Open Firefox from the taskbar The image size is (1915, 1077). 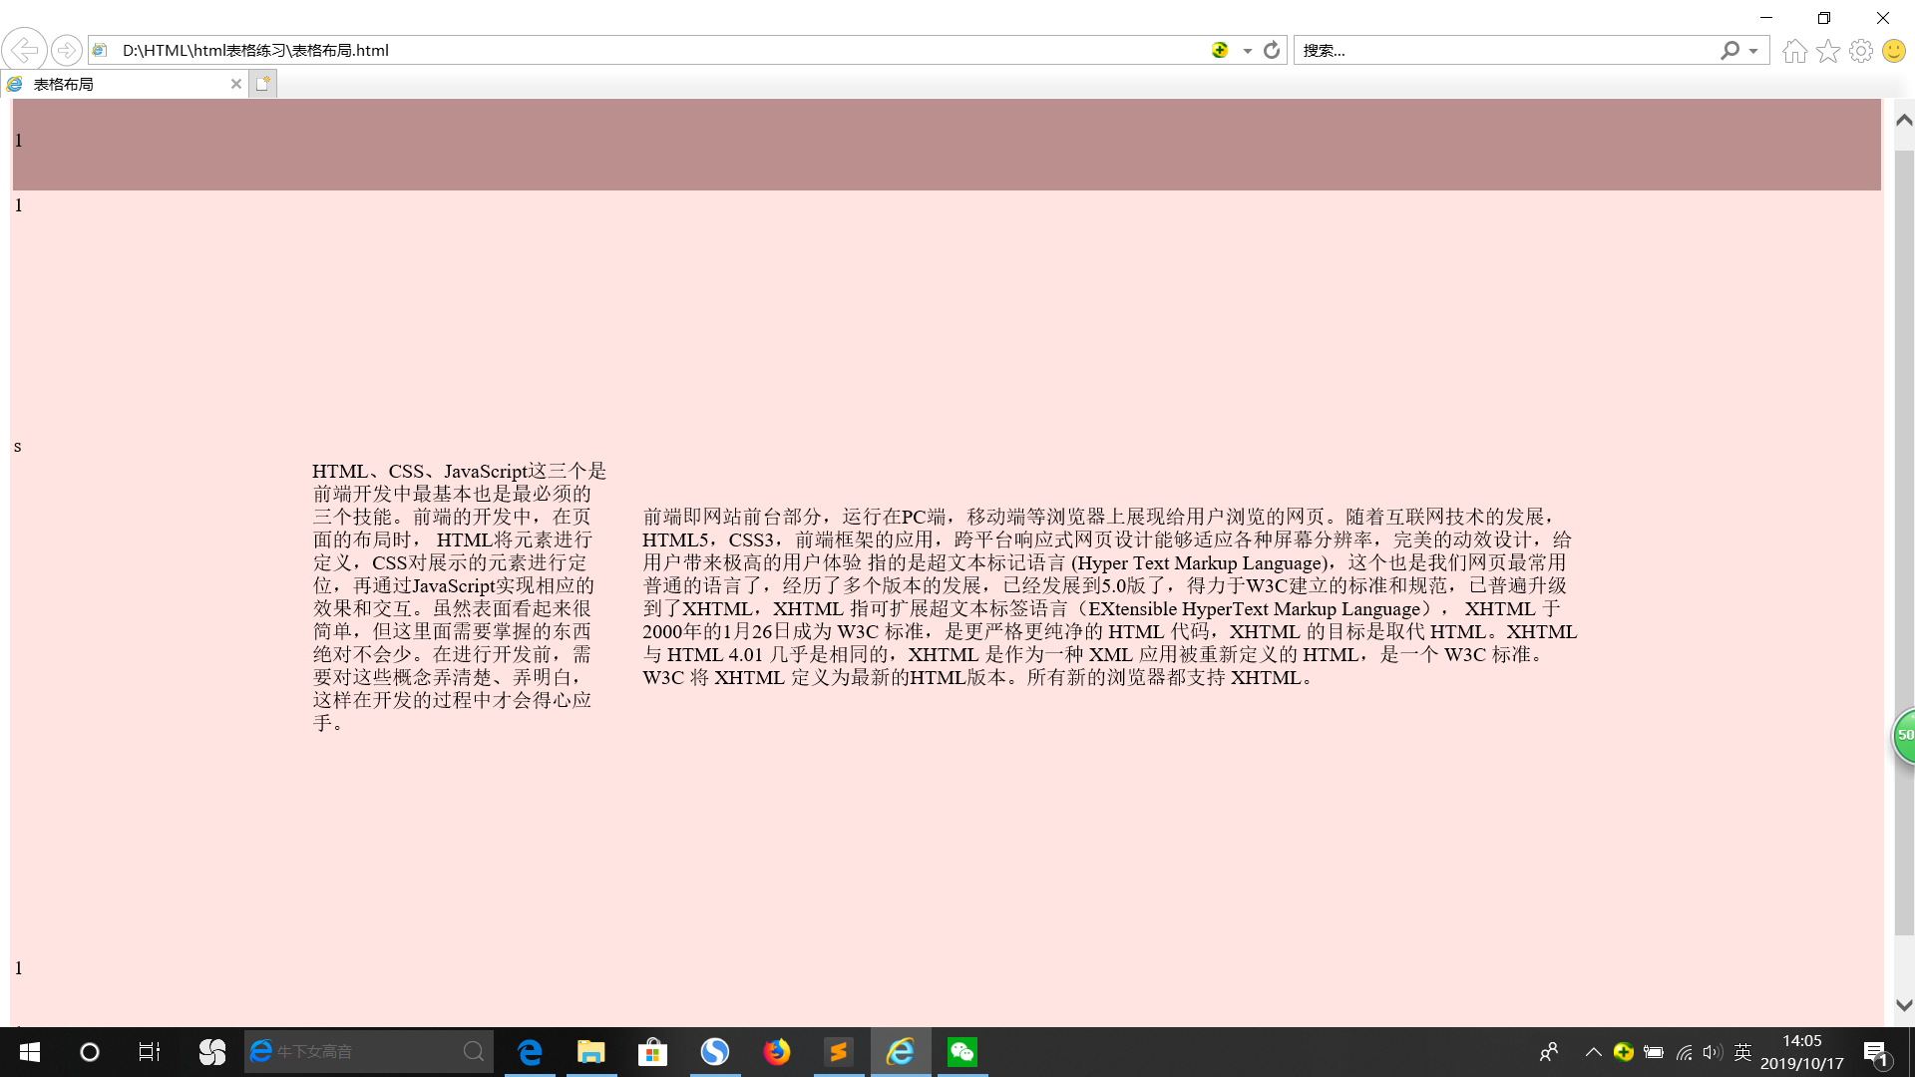coord(776,1052)
